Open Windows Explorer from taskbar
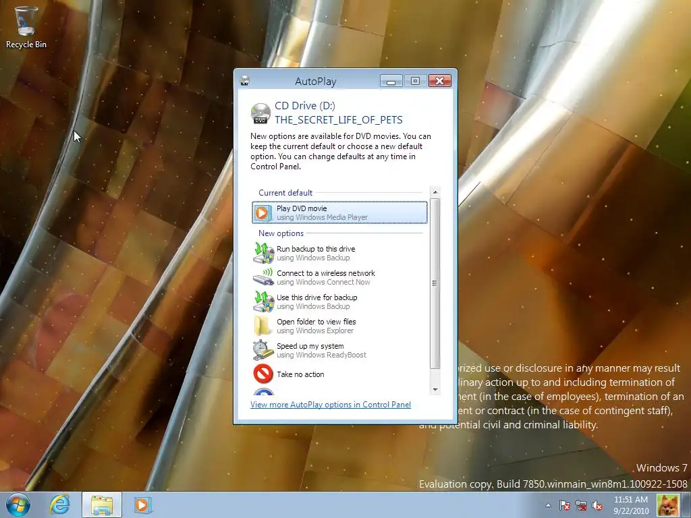Screen dimensions: 691x518 click(102, 505)
